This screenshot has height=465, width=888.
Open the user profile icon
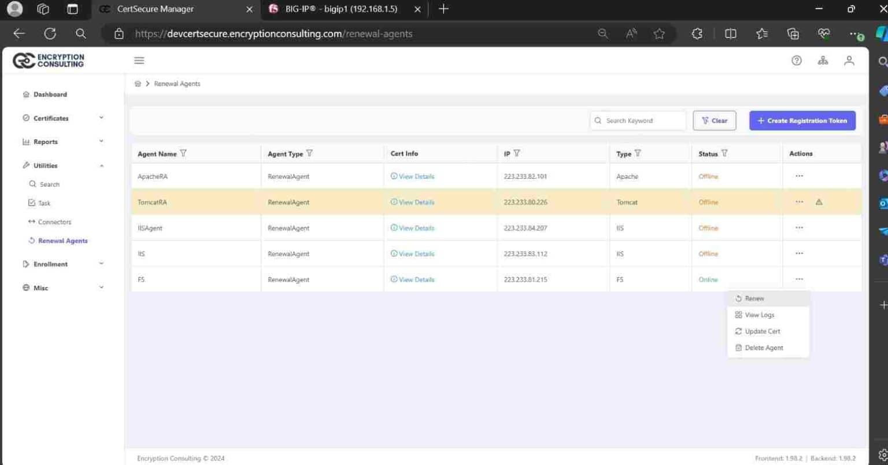849,60
